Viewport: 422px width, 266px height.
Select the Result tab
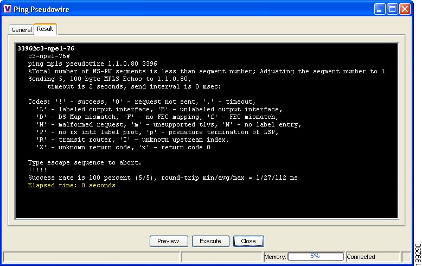(x=45, y=29)
